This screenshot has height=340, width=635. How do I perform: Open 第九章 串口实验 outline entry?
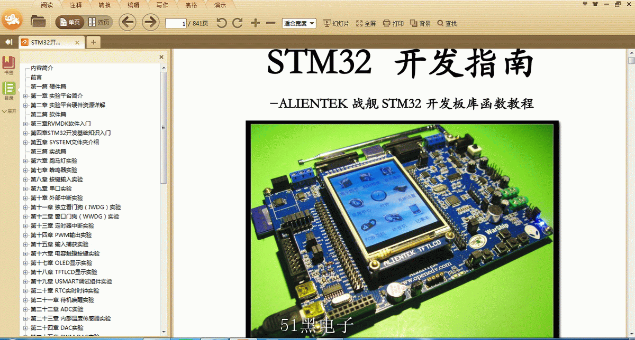[x=51, y=188]
